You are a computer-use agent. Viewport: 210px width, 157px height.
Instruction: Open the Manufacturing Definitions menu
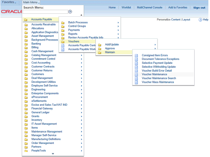(x=46, y=139)
